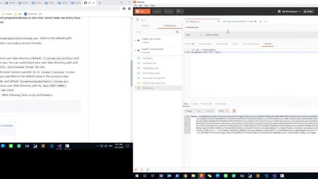Open the Postman console icon in status bar

[x=148, y=170]
